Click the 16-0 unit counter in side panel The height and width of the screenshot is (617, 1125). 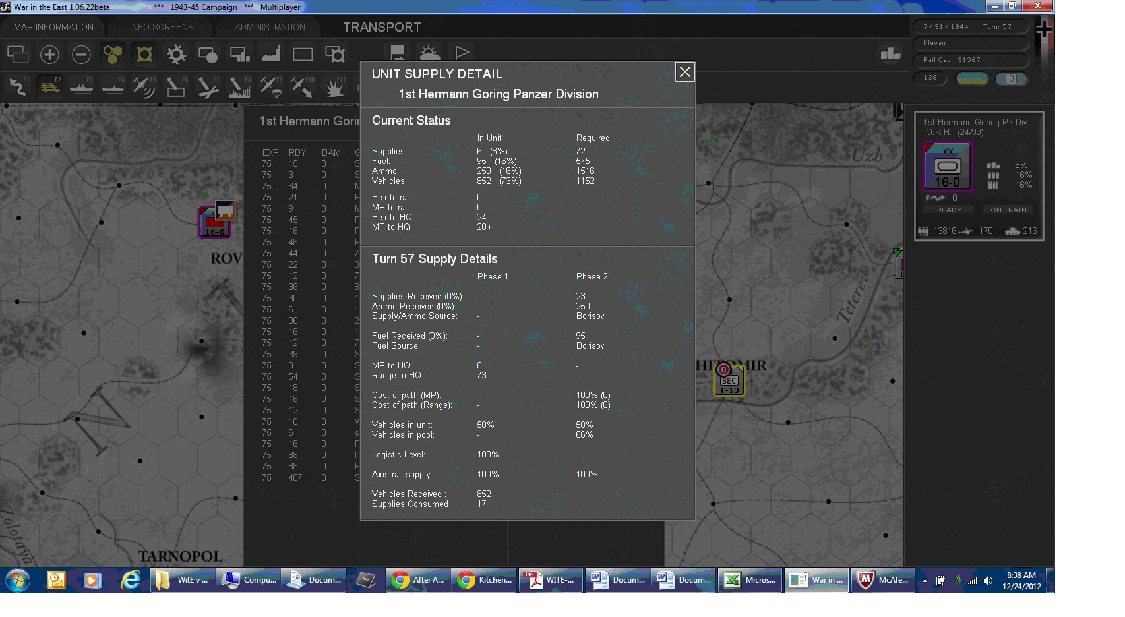click(947, 166)
